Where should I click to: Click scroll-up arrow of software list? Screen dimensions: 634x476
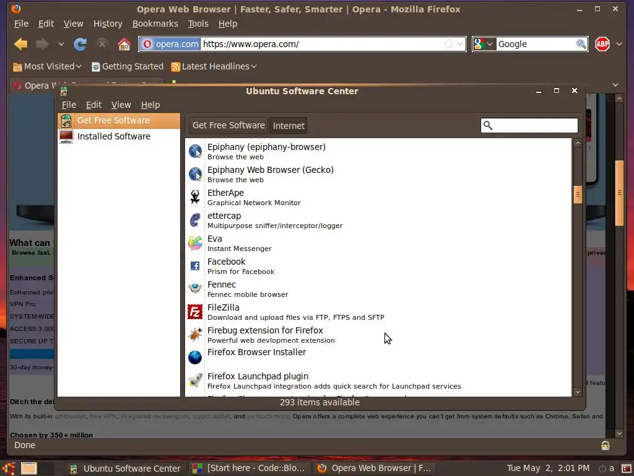578,143
